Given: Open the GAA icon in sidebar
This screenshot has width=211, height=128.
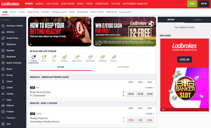Looking at the screenshot, I should (3, 124).
